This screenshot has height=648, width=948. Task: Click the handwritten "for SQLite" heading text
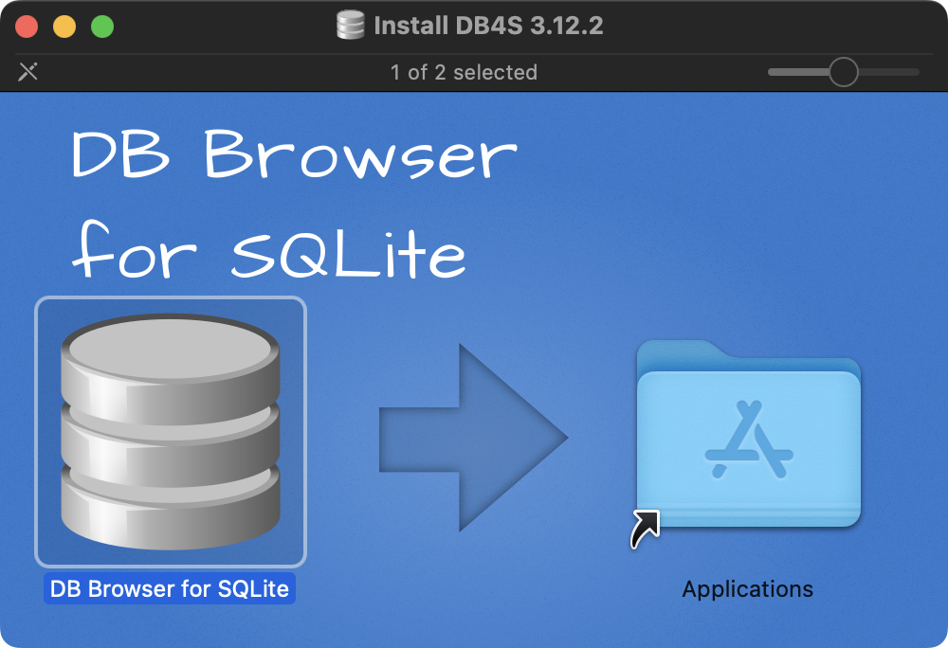pos(270,249)
